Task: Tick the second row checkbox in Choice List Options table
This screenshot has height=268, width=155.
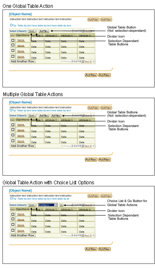Action: pyautogui.click(x=13, y=219)
